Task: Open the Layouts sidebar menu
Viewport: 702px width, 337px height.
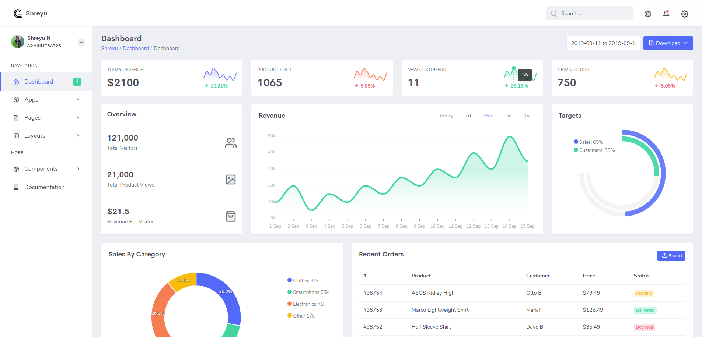Action: 46,136
